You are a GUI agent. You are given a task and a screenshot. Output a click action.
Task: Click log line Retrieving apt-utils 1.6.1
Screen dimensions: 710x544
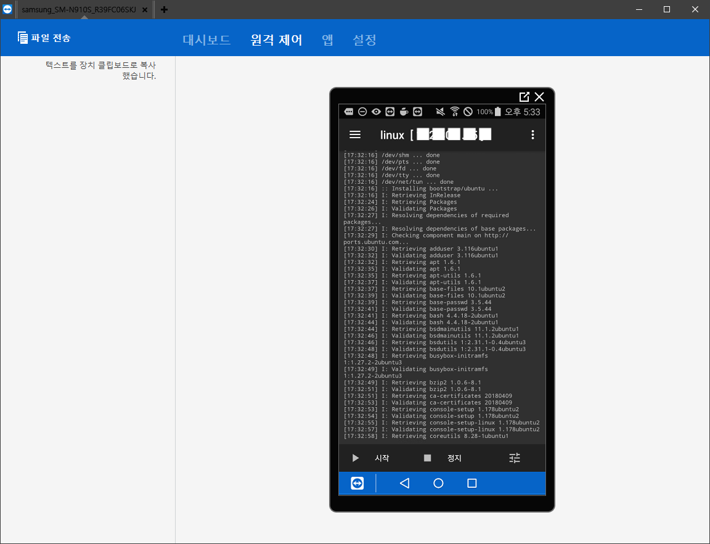point(412,276)
